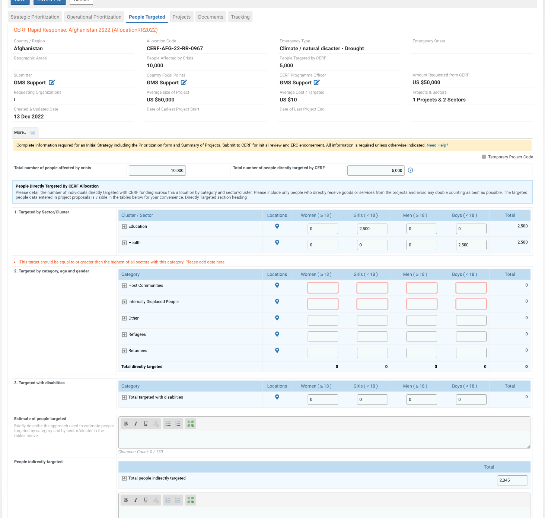The width and height of the screenshot is (545, 518).
Task: Open locations pin for Host Communities
Action: click(277, 285)
